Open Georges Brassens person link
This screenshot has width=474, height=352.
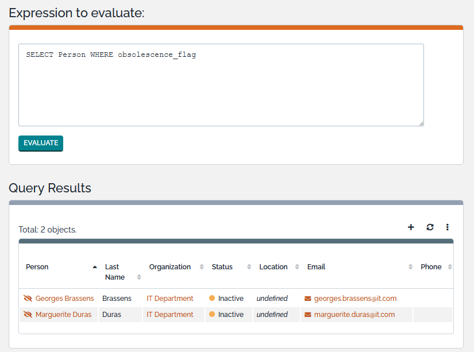point(64,299)
